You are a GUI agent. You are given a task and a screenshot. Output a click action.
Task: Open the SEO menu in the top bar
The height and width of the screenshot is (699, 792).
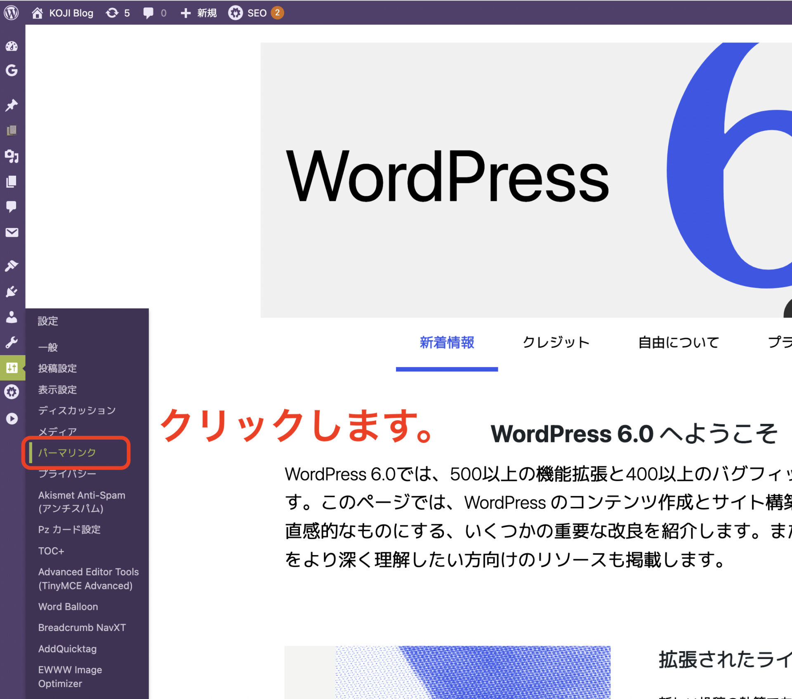point(256,13)
